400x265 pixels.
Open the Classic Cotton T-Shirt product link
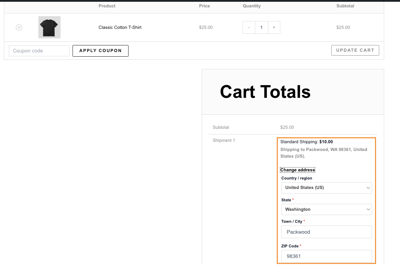pos(120,27)
